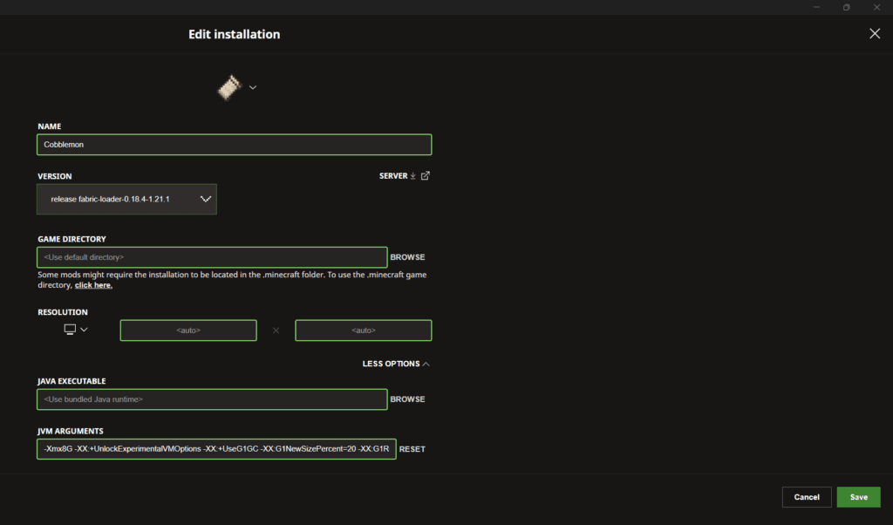This screenshot has height=525, width=893.
Task: Reset the JVM arguments to default
Action: coord(412,449)
